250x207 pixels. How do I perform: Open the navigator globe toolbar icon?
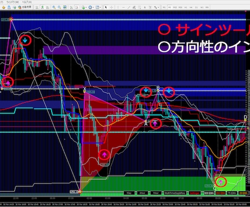point(14,8)
